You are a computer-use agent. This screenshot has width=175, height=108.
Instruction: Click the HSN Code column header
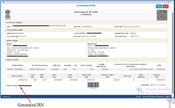pyautogui.click(x=57, y=65)
